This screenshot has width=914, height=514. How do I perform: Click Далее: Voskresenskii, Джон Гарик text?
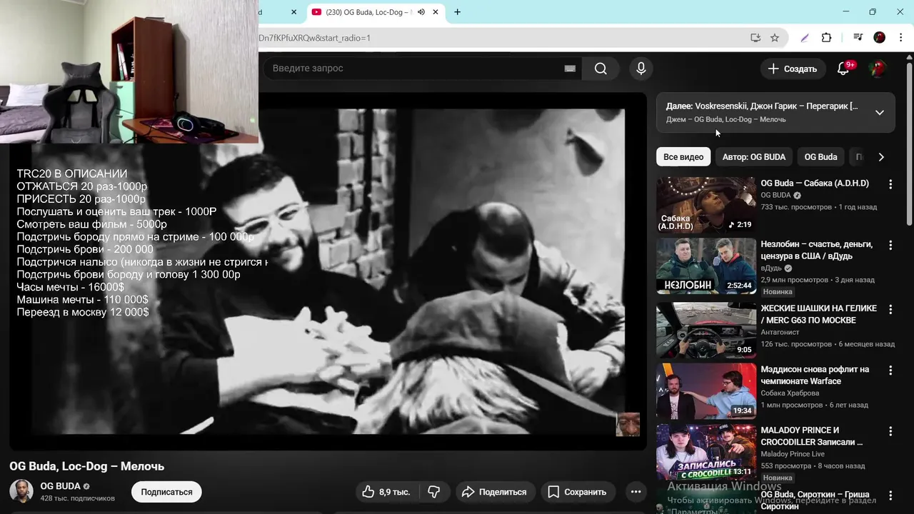(x=762, y=106)
